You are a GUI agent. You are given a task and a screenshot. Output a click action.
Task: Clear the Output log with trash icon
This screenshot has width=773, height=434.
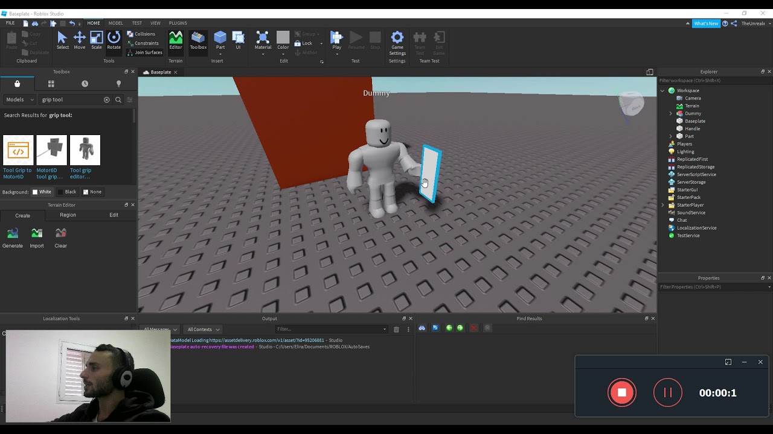point(396,329)
